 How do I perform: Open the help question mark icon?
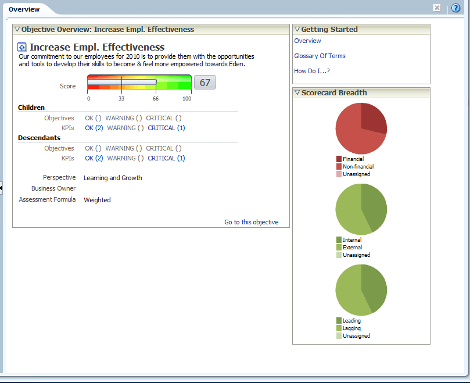[456, 8]
